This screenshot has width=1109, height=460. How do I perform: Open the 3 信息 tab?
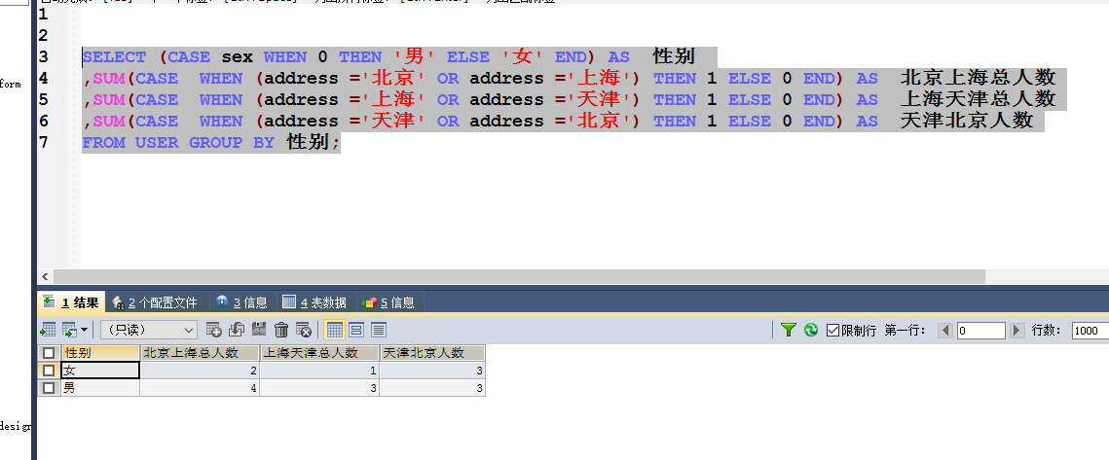(241, 302)
